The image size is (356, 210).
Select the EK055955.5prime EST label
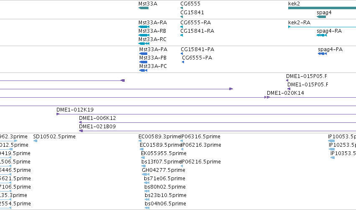pos(164,153)
